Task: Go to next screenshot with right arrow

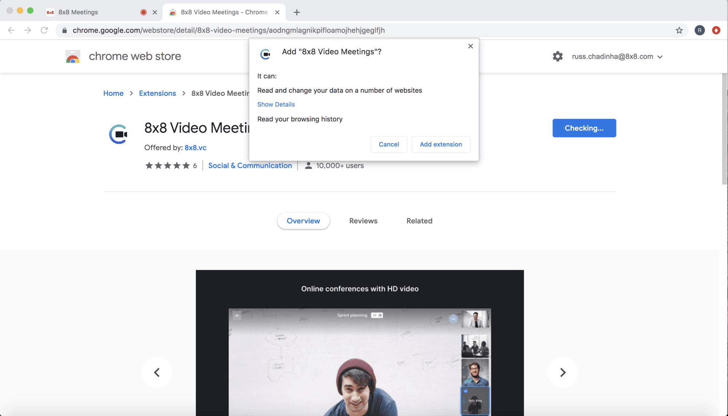Action: [x=563, y=372]
